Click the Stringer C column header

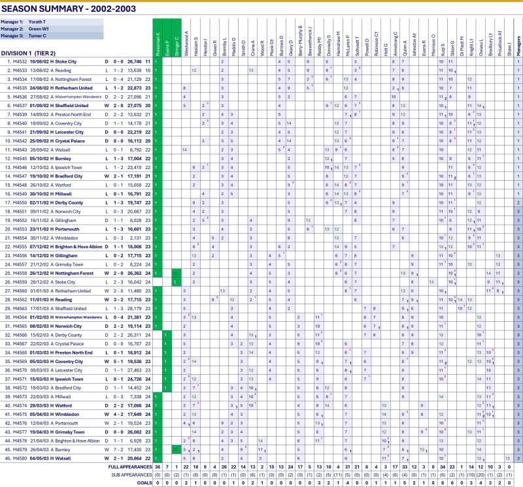pyautogui.click(x=177, y=38)
